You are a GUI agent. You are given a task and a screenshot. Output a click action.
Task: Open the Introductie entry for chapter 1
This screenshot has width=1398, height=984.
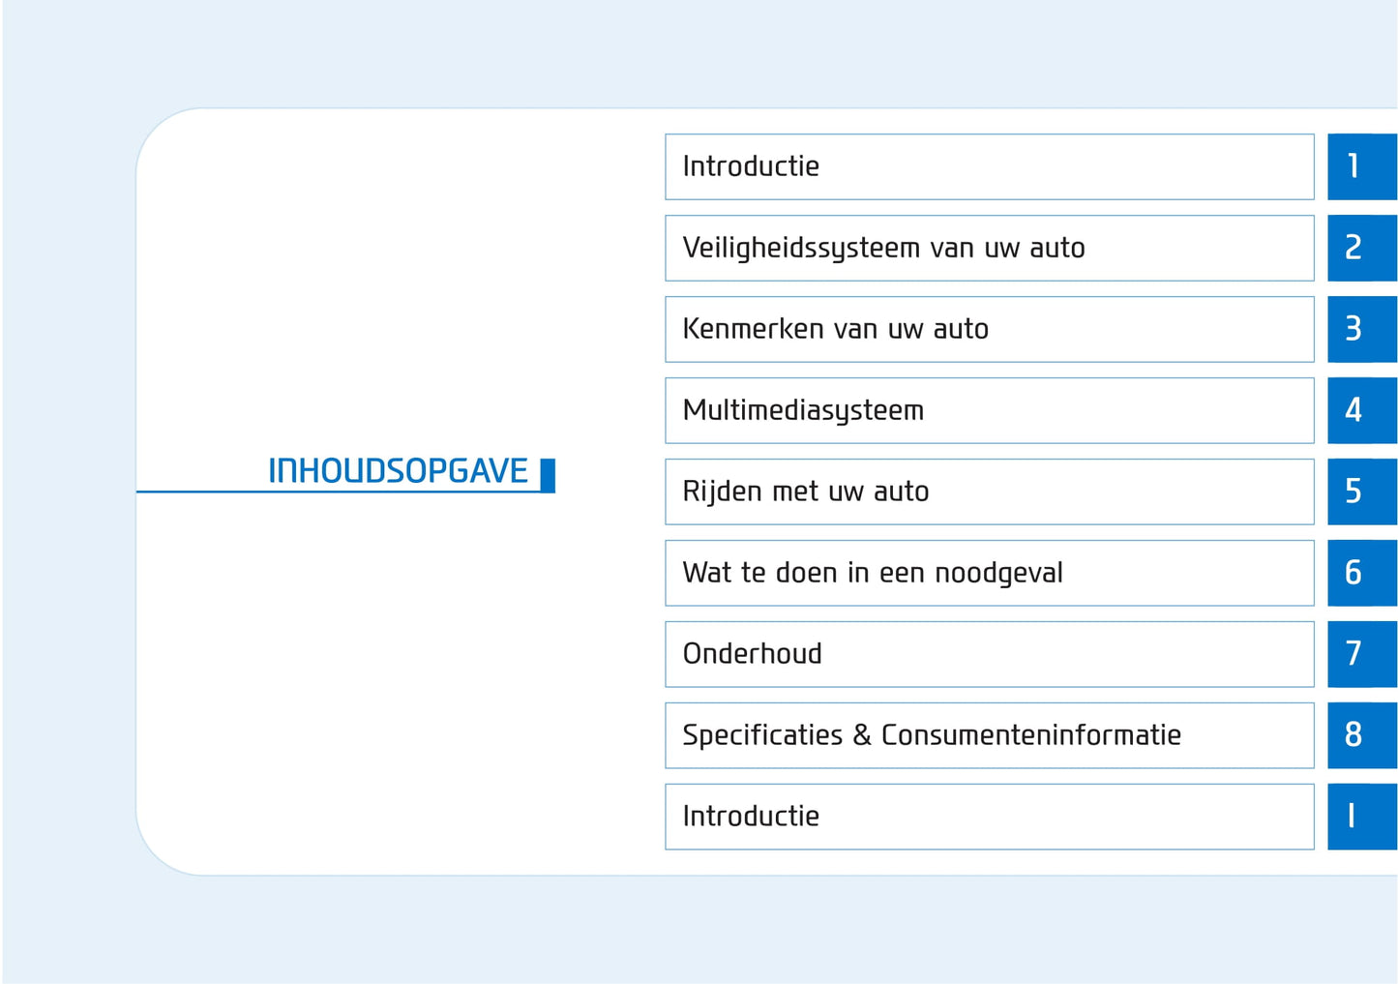(x=989, y=166)
